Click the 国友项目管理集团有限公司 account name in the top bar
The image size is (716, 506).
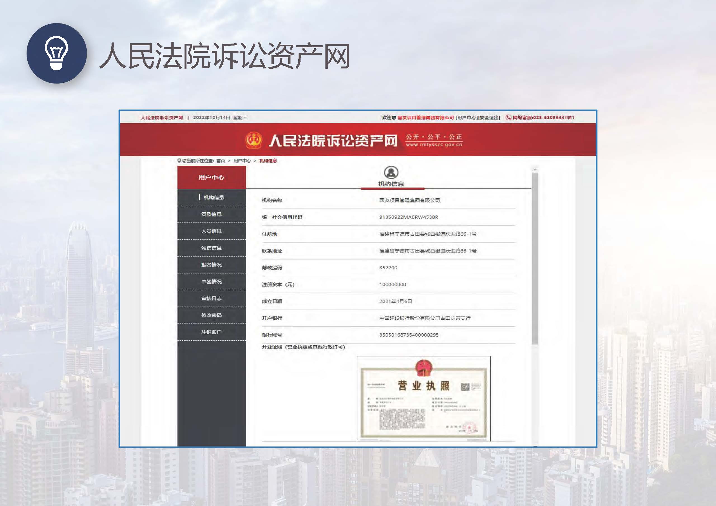point(426,117)
